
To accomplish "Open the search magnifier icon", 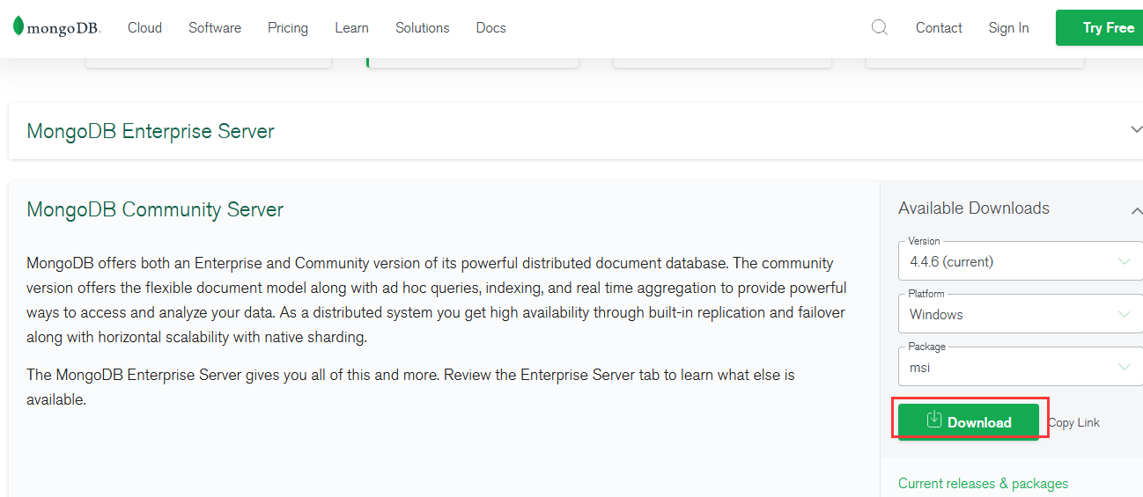I will coord(879,27).
